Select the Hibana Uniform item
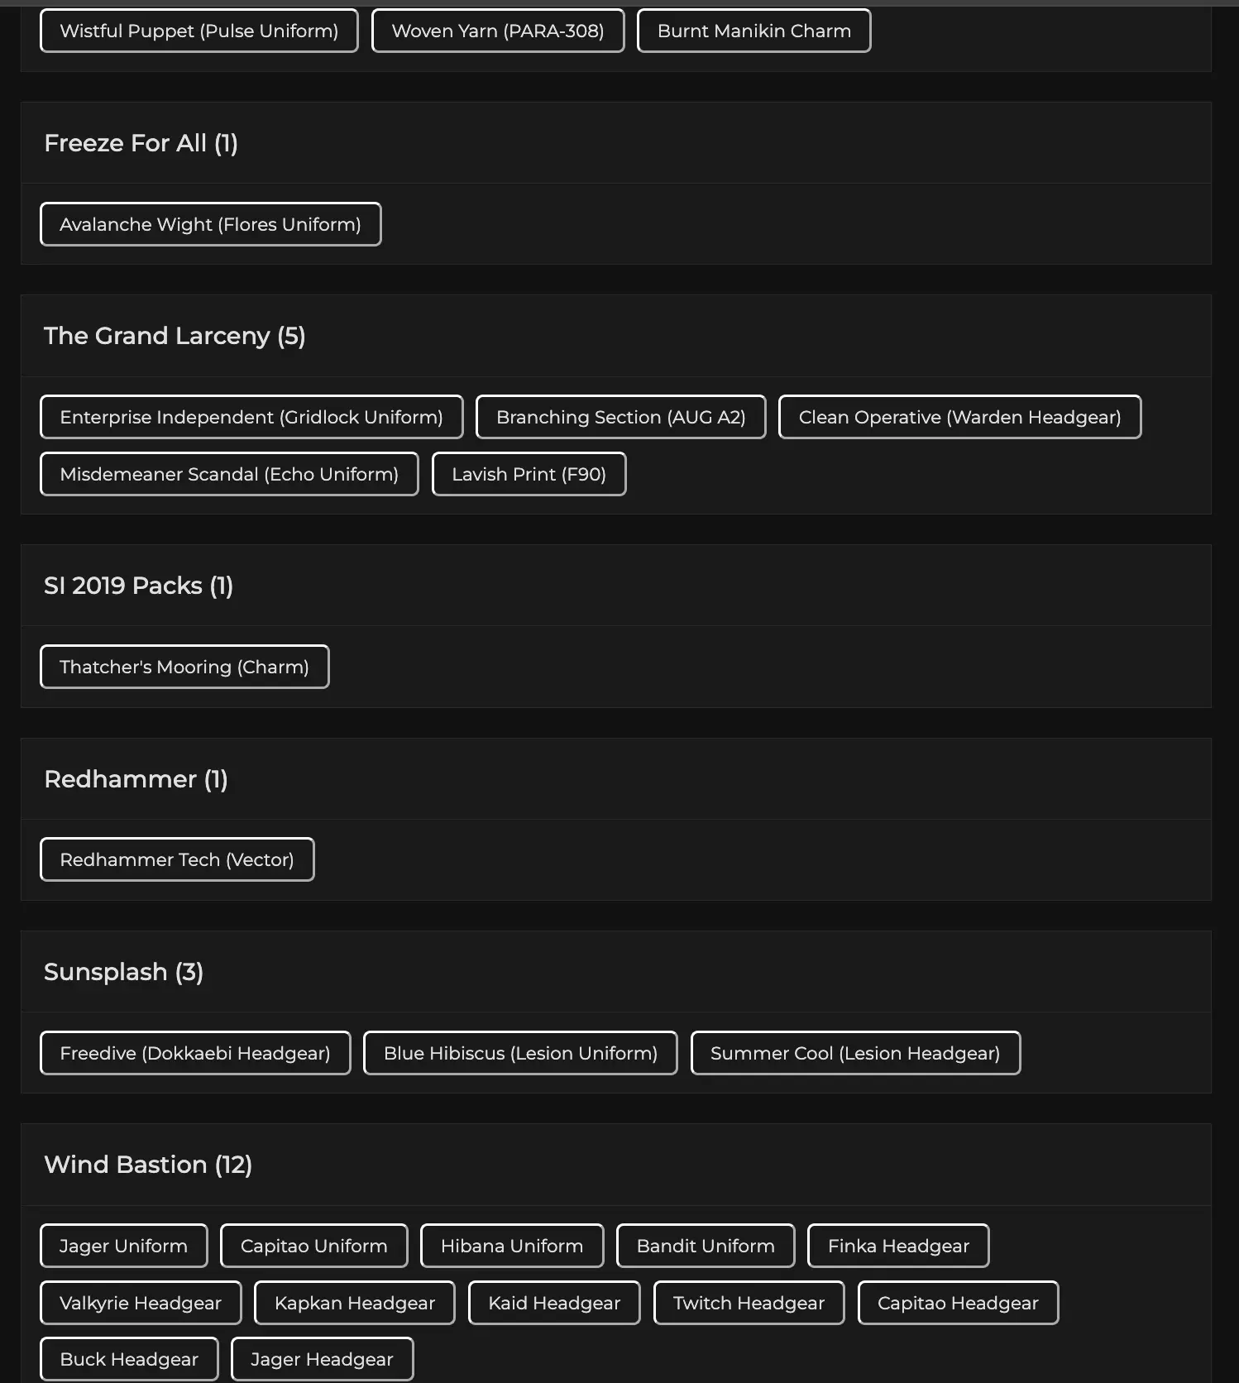This screenshot has height=1383, width=1239. [x=512, y=1247]
